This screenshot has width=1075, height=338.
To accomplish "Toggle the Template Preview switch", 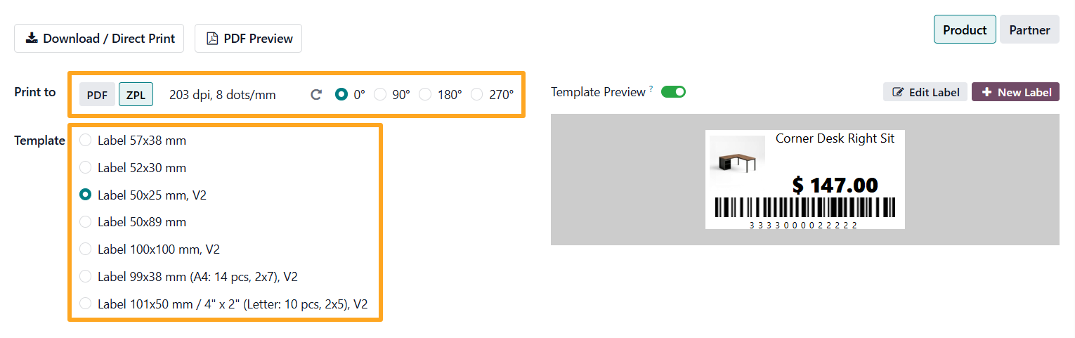I will [x=673, y=92].
